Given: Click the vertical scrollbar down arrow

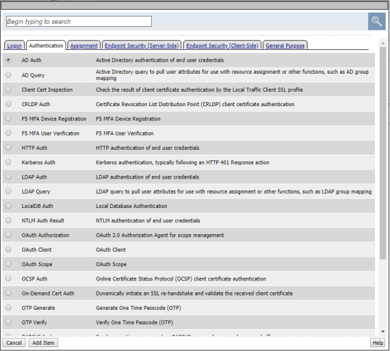Looking at the screenshot, I should point(382,332).
